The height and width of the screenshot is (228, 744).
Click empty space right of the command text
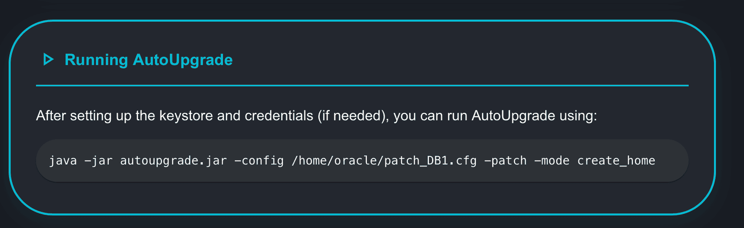coord(672,161)
